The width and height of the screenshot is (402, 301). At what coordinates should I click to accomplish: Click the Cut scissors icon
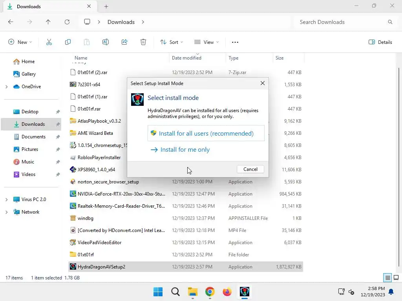pos(49,42)
